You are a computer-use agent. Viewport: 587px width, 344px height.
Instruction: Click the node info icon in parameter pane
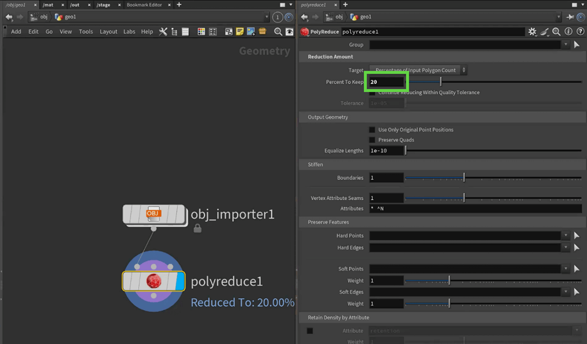[x=568, y=32]
